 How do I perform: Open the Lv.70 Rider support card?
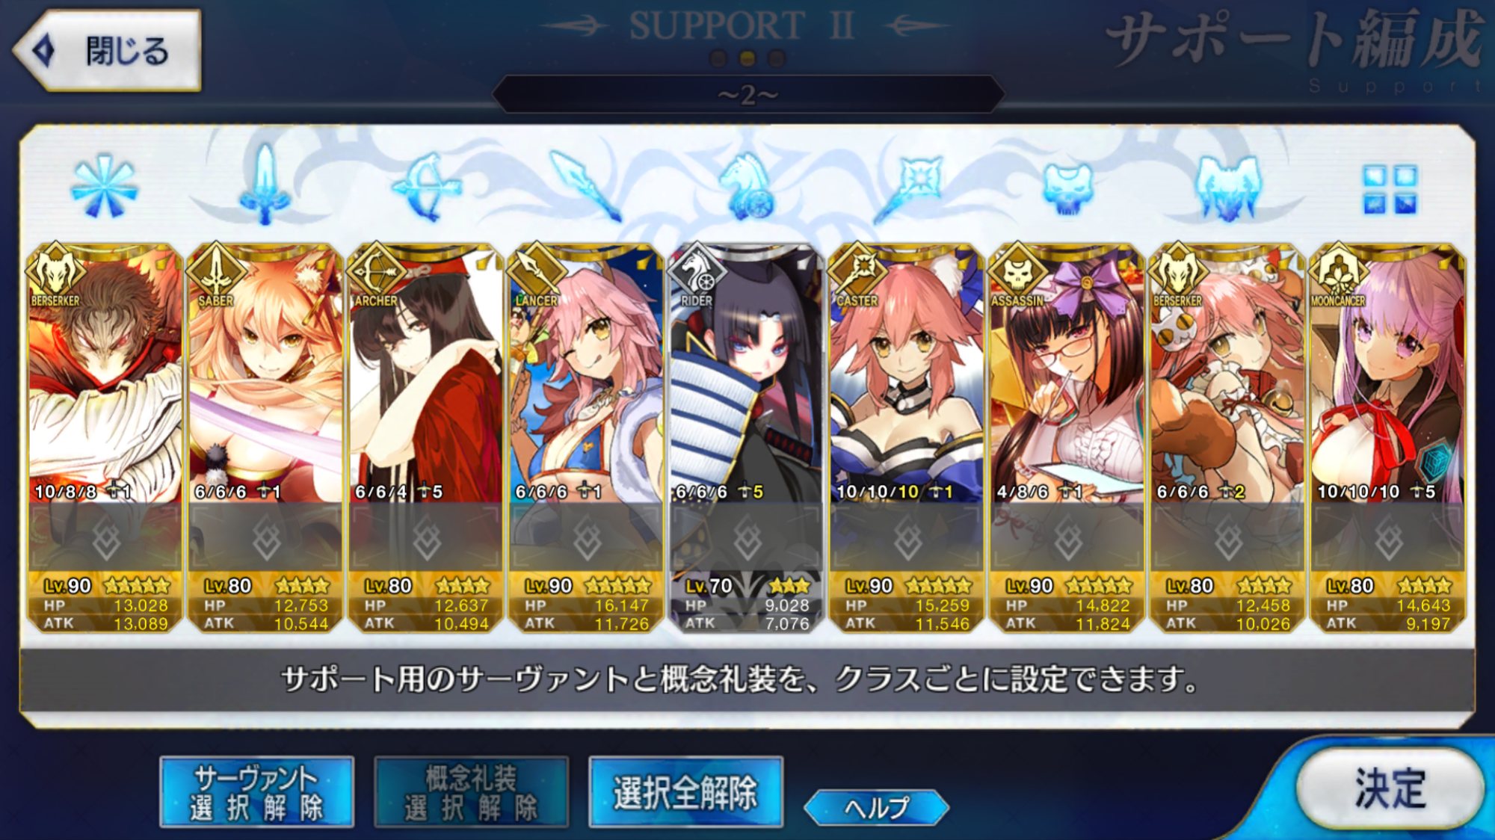(x=746, y=439)
